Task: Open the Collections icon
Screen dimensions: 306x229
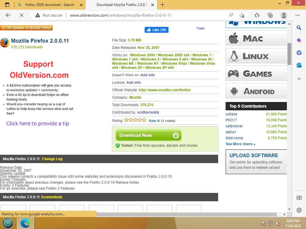Action: pyautogui.click(x=270, y=15)
